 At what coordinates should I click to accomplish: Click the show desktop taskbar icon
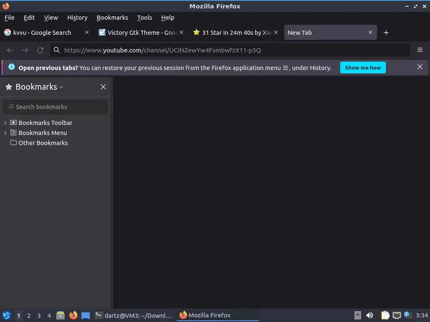86,315
